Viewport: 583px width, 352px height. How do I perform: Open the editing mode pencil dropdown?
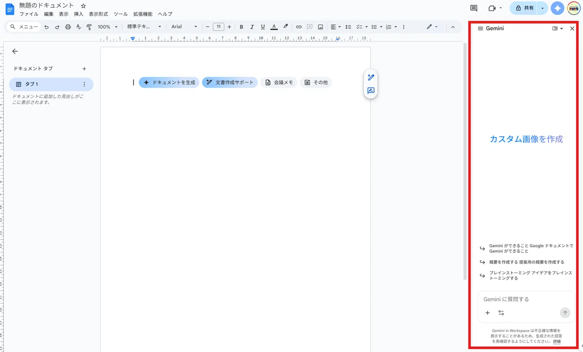[x=432, y=27]
